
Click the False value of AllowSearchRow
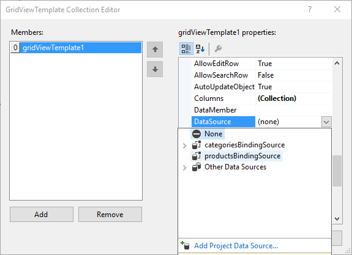click(294, 75)
